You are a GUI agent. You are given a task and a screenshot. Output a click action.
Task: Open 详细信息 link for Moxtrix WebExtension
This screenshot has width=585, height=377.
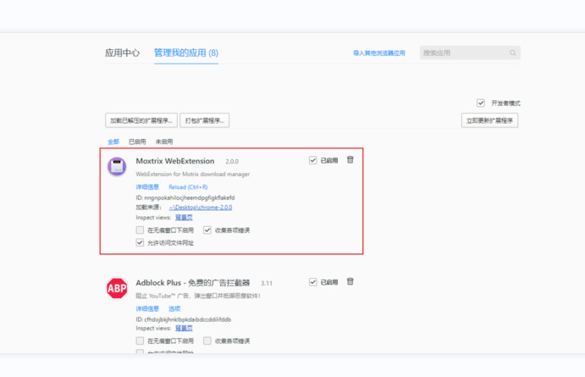coord(147,187)
